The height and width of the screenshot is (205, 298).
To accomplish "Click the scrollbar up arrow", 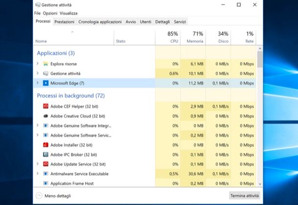I will point(260,49).
